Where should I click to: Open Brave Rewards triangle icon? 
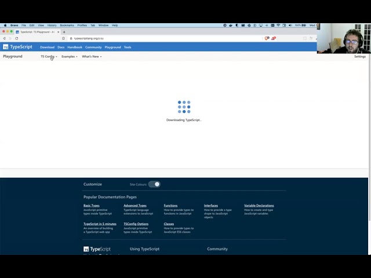coord(274,38)
